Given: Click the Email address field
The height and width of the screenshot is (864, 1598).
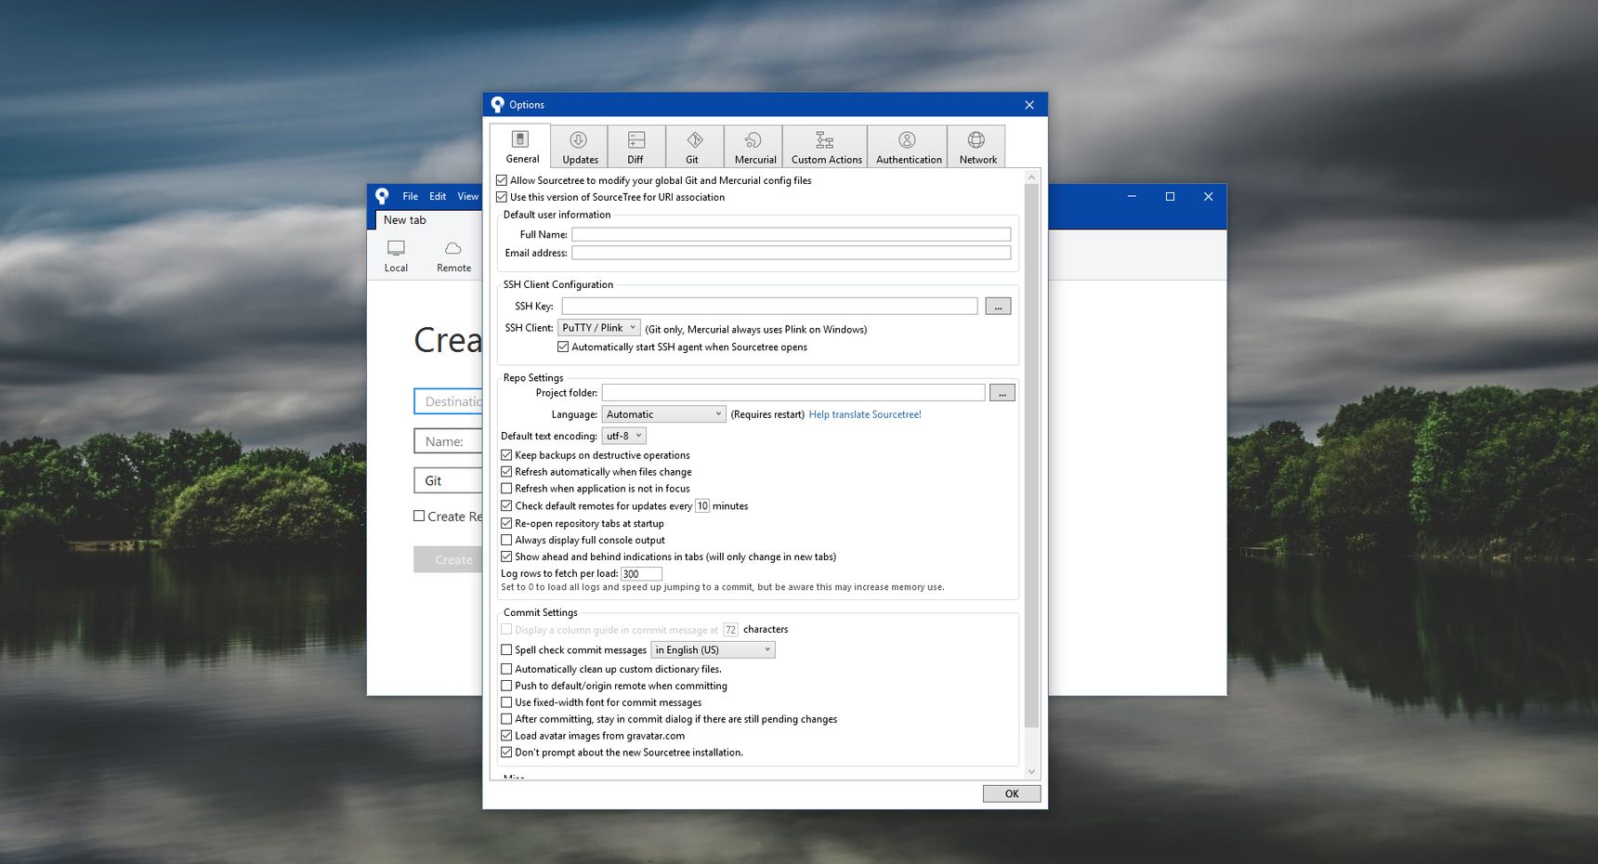Looking at the screenshot, I should [x=791, y=253].
